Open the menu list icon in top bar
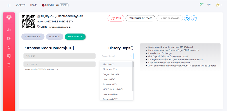 click(9, 5)
